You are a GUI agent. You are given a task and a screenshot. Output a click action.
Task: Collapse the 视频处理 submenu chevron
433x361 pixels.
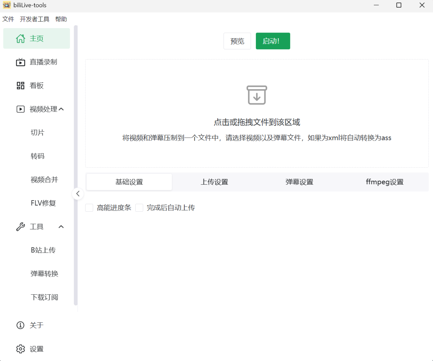click(61, 109)
